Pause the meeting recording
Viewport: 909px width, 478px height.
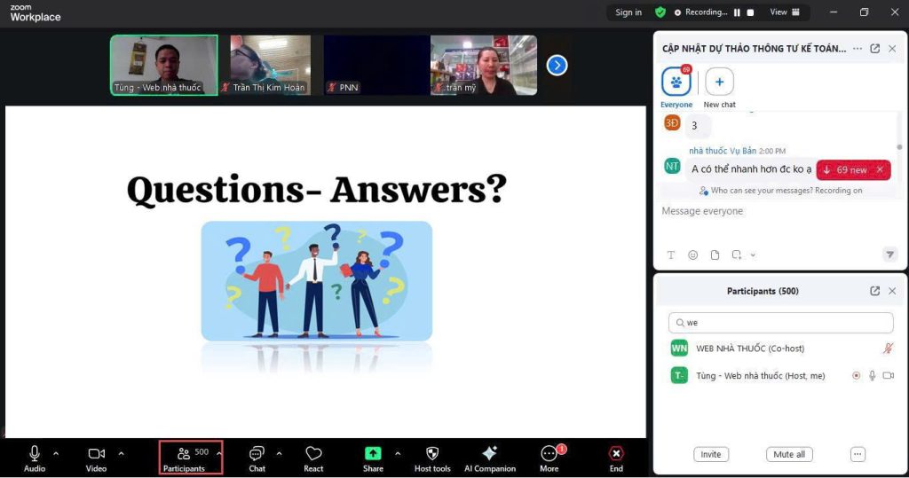[737, 12]
